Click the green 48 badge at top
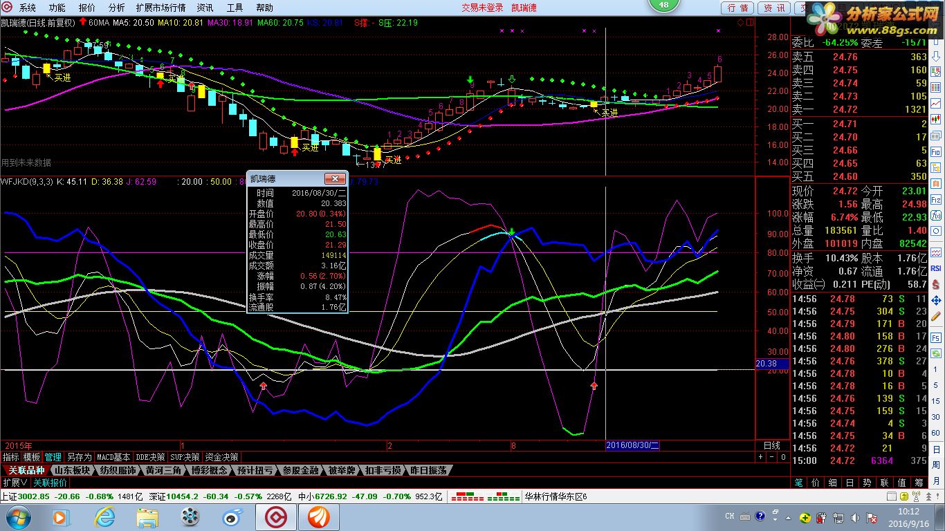The height and width of the screenshot is (531, 945). 664,5
